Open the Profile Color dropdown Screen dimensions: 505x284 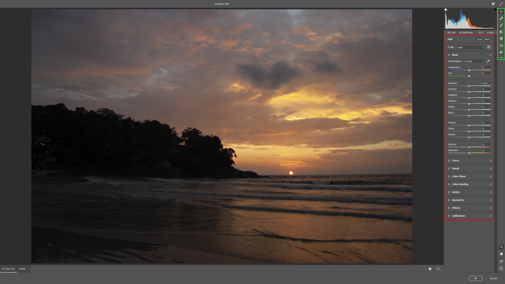pyautogui.click(x=470, y=47)
